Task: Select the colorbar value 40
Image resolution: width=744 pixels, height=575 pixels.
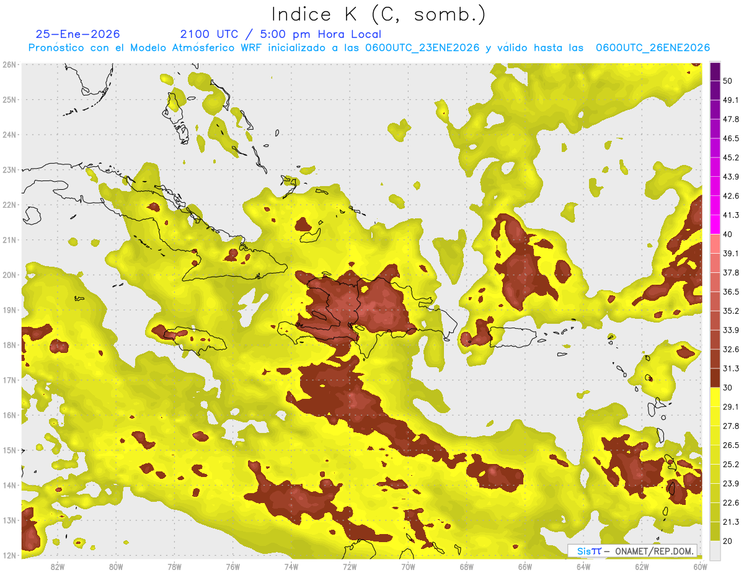Action: tap(728, 234)
